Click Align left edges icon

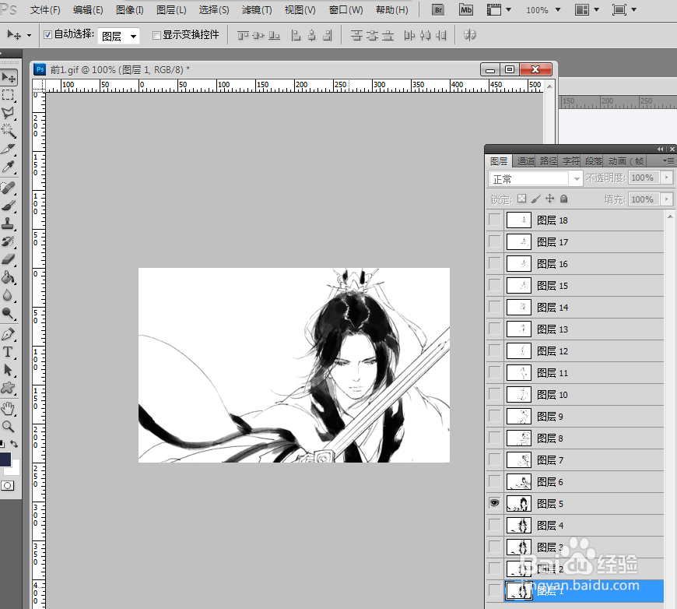(296, 36)
